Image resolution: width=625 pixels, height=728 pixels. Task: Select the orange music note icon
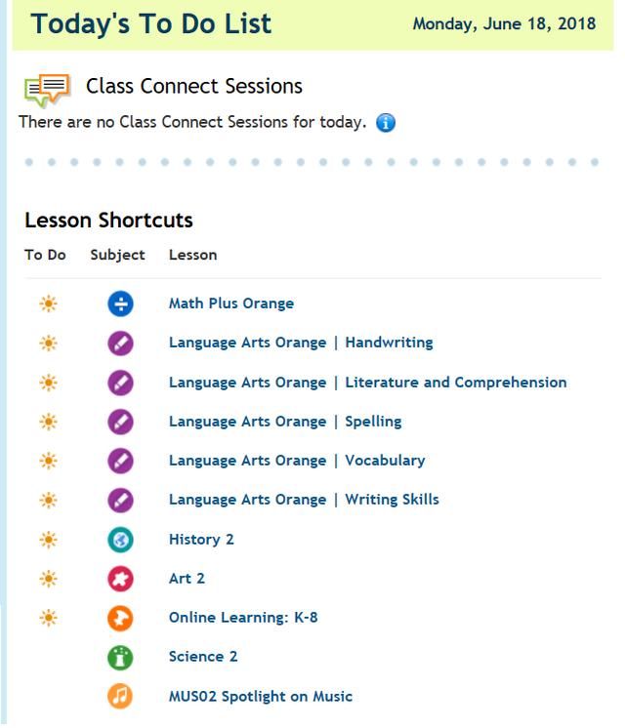120,697
